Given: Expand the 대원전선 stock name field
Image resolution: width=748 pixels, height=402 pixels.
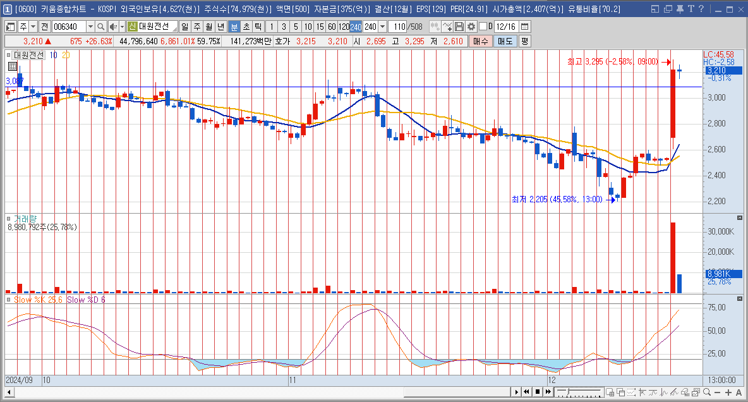Looking at the screenshot, I should pos(158,27).
